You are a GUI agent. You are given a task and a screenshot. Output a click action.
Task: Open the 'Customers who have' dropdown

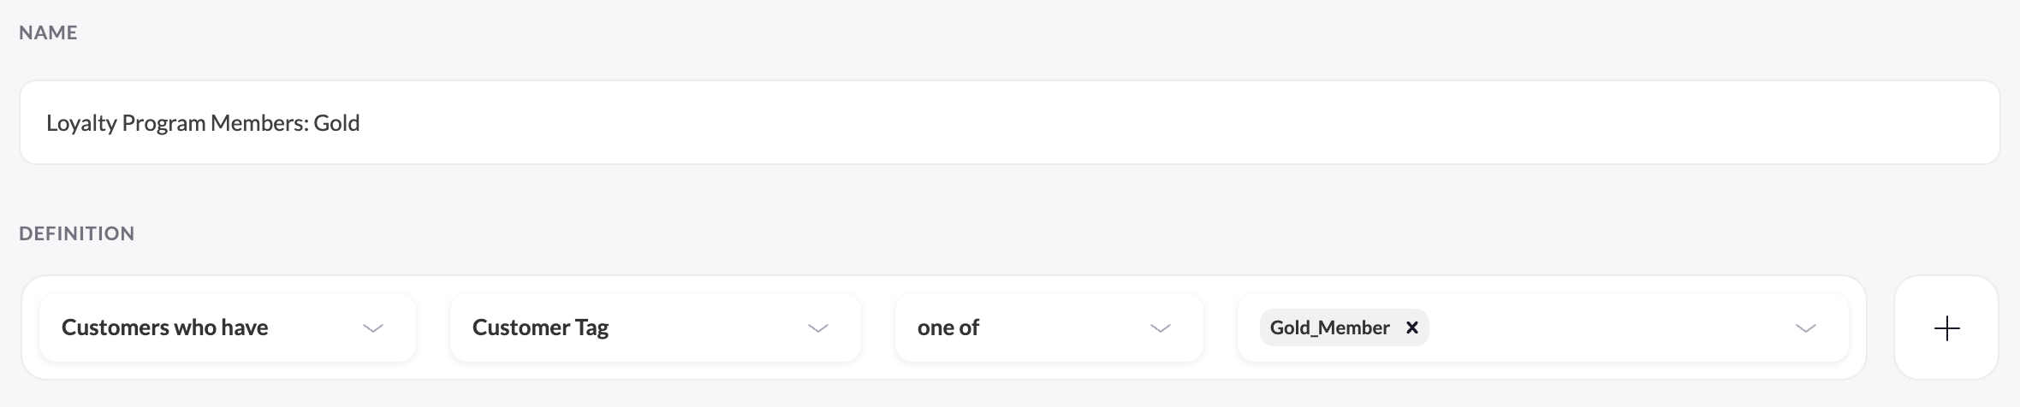(x=227, y=327)
